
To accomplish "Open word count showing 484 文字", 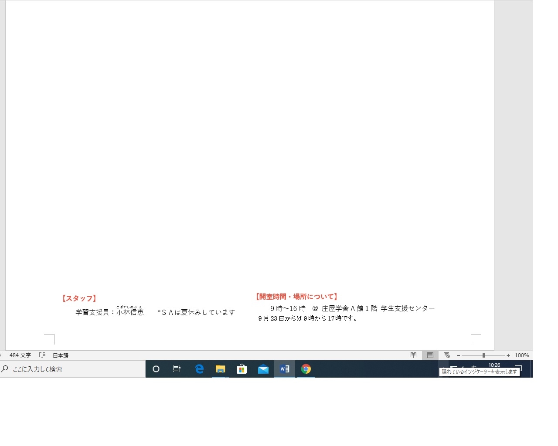I will pos(20,355).
